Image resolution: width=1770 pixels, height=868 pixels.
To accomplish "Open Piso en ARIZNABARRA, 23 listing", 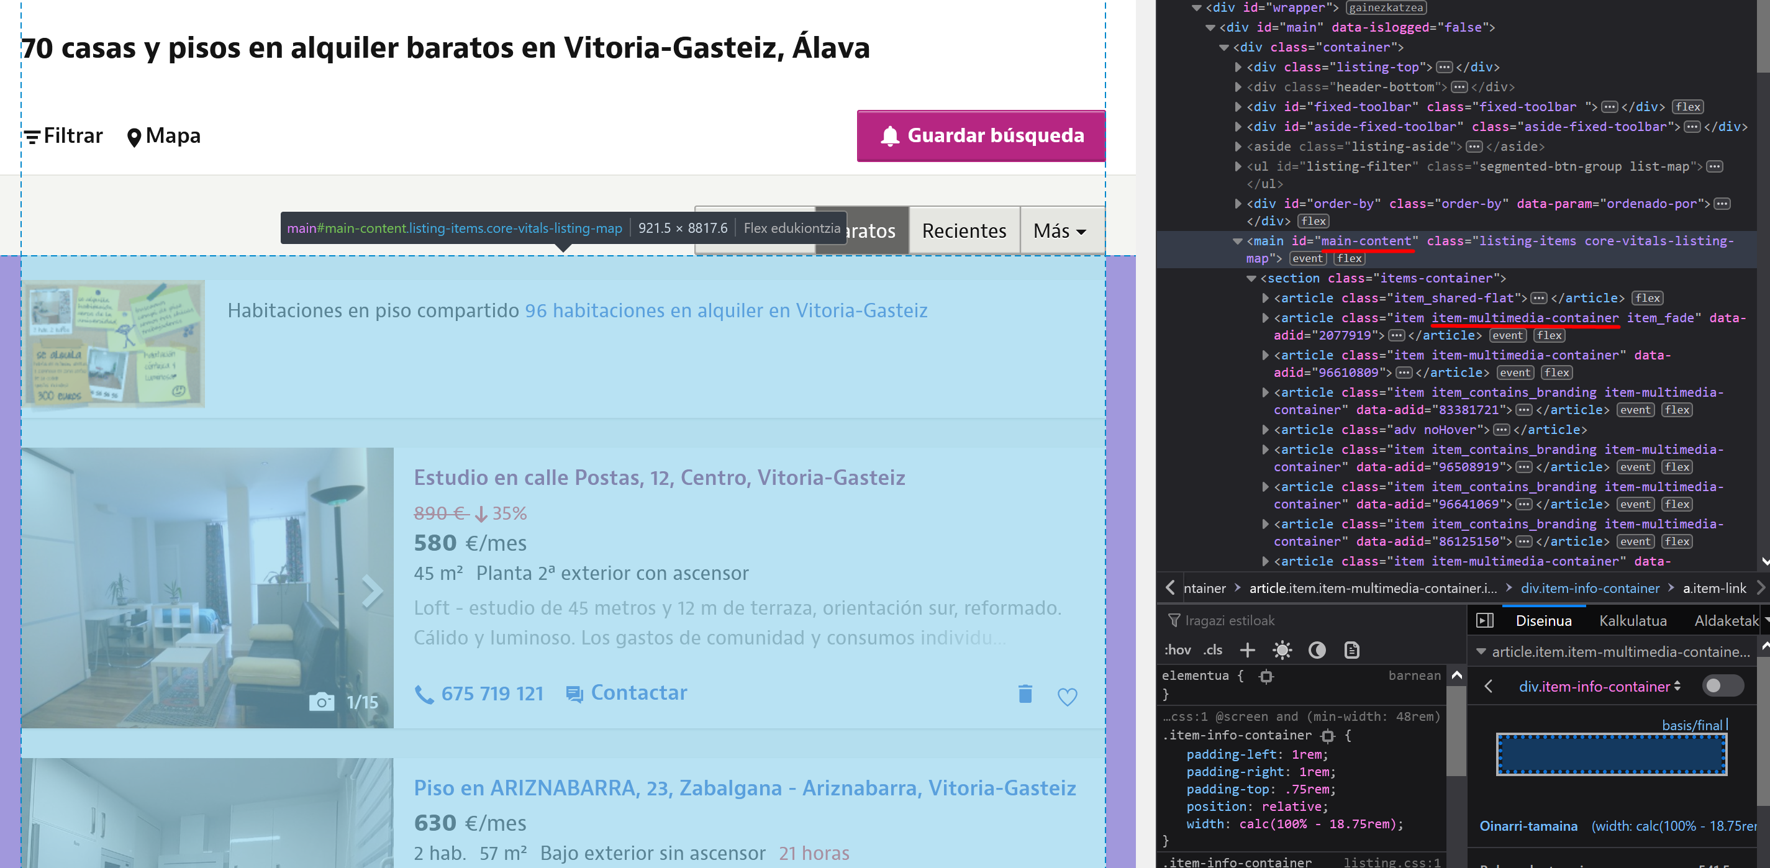I will pos(744,788).
